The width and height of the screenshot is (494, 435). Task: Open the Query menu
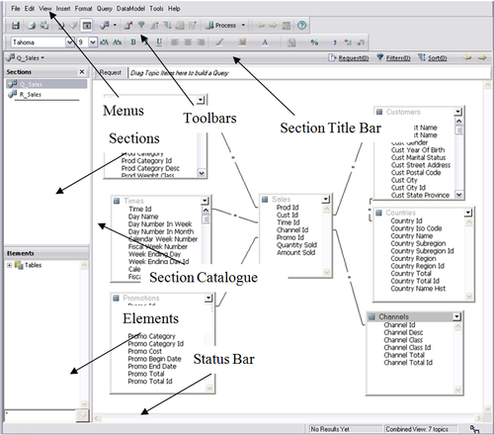coord(105,9)
